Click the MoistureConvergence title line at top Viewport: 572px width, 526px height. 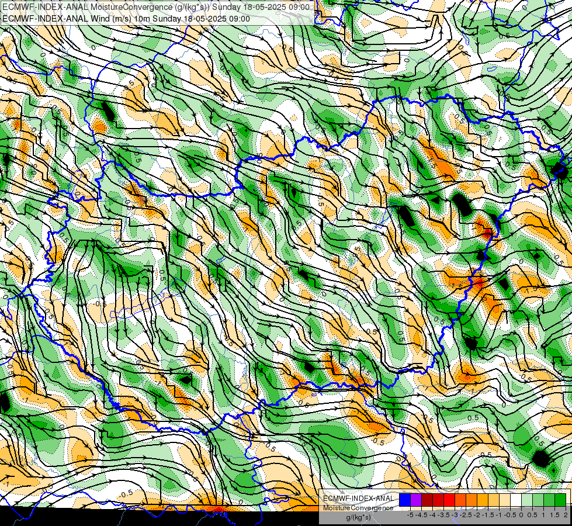(x=156, y=7)
